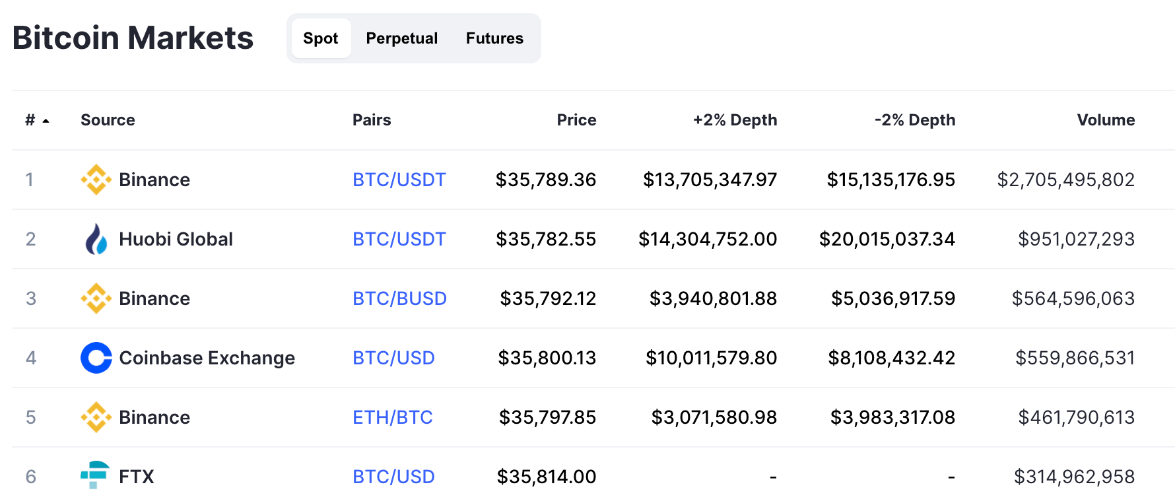The height and width of the screenshot is (503, 1175).
Task: Open the ETH/BTC pair link
Action: click(x=392, y=417)
